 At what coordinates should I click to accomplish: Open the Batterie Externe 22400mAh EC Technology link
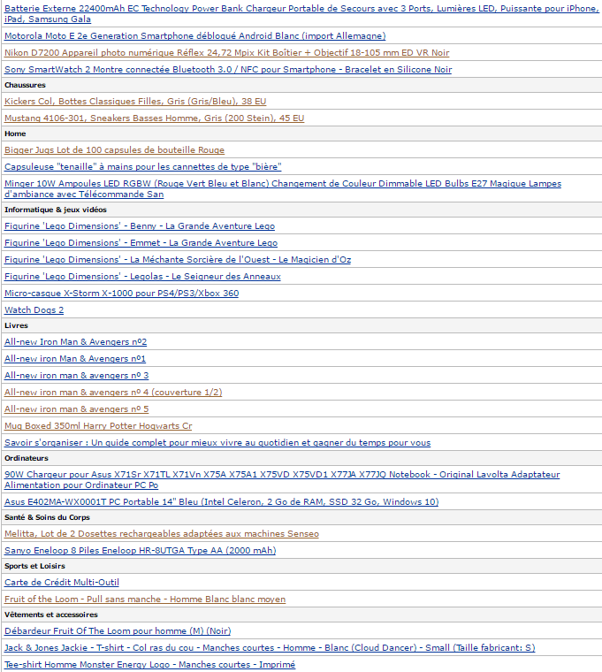[x=301, y=14]
